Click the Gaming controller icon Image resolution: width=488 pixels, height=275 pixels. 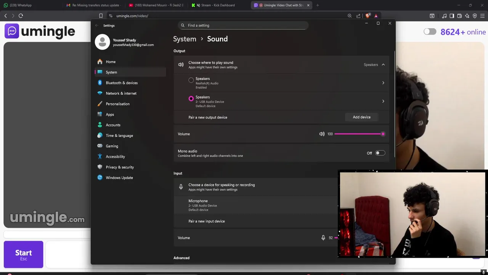click(100, 146)
